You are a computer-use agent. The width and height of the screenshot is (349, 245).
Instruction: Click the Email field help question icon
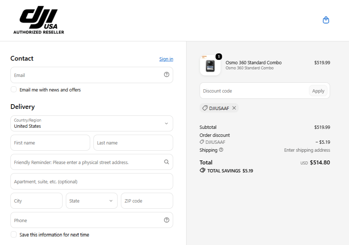pos(166,74)
